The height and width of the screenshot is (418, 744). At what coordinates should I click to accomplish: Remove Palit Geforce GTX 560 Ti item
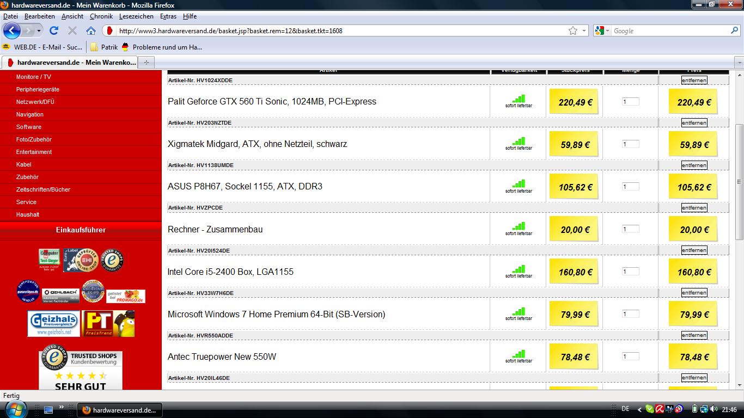(694, 81)
